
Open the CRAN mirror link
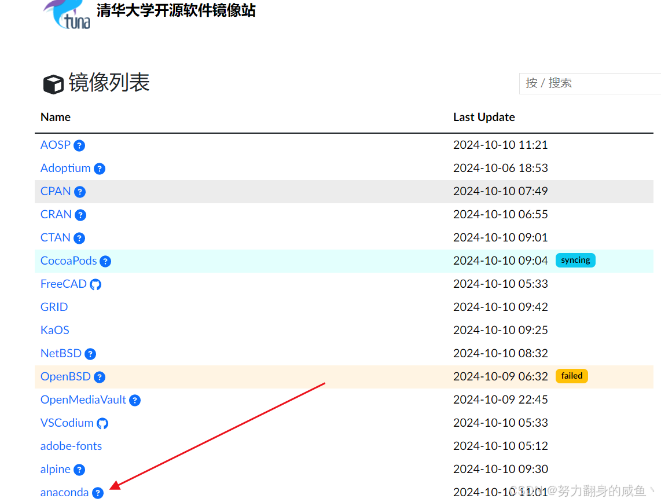(56, 214)
